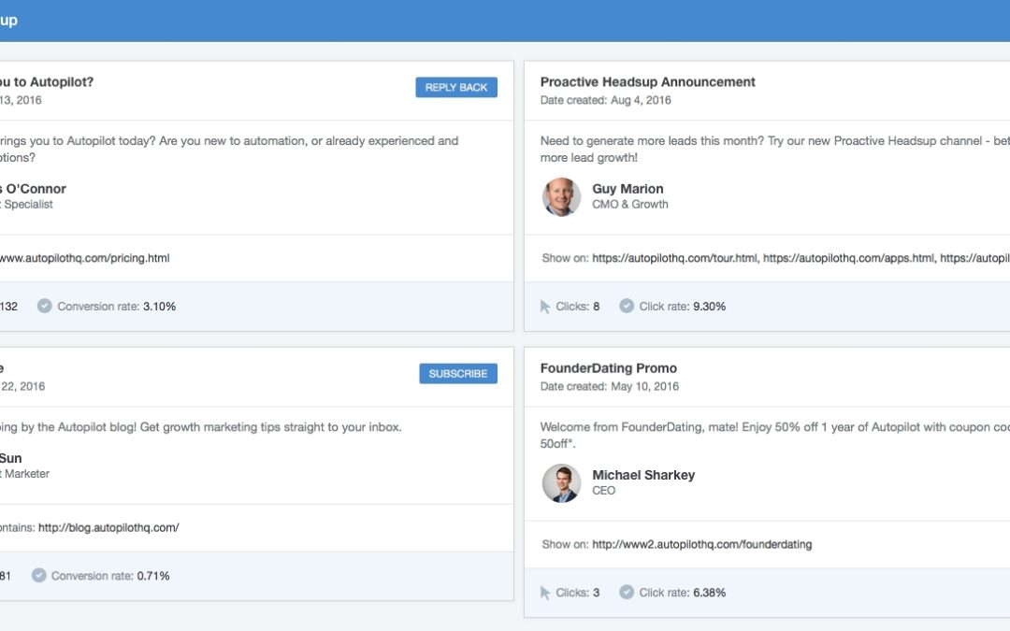
Task: Open the autopilothq.com/pricing.html link
Action: pos(84,258)
